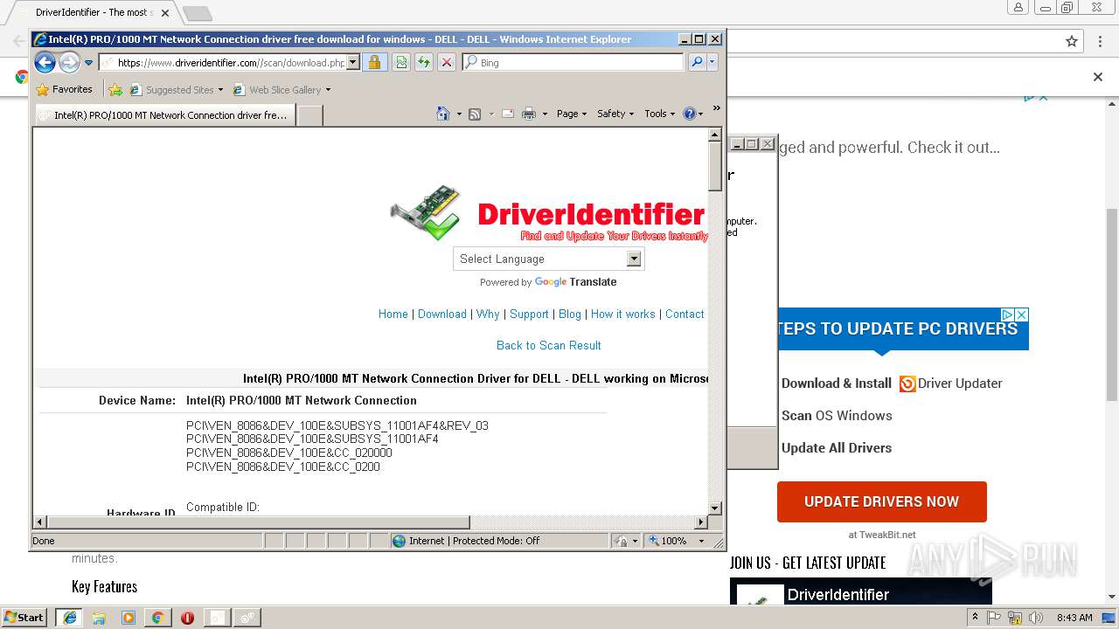Click the vertical scrollbar down arrow in IE
The height and width of the screenshot is (629, 1119).
click(x=714, y=508)
